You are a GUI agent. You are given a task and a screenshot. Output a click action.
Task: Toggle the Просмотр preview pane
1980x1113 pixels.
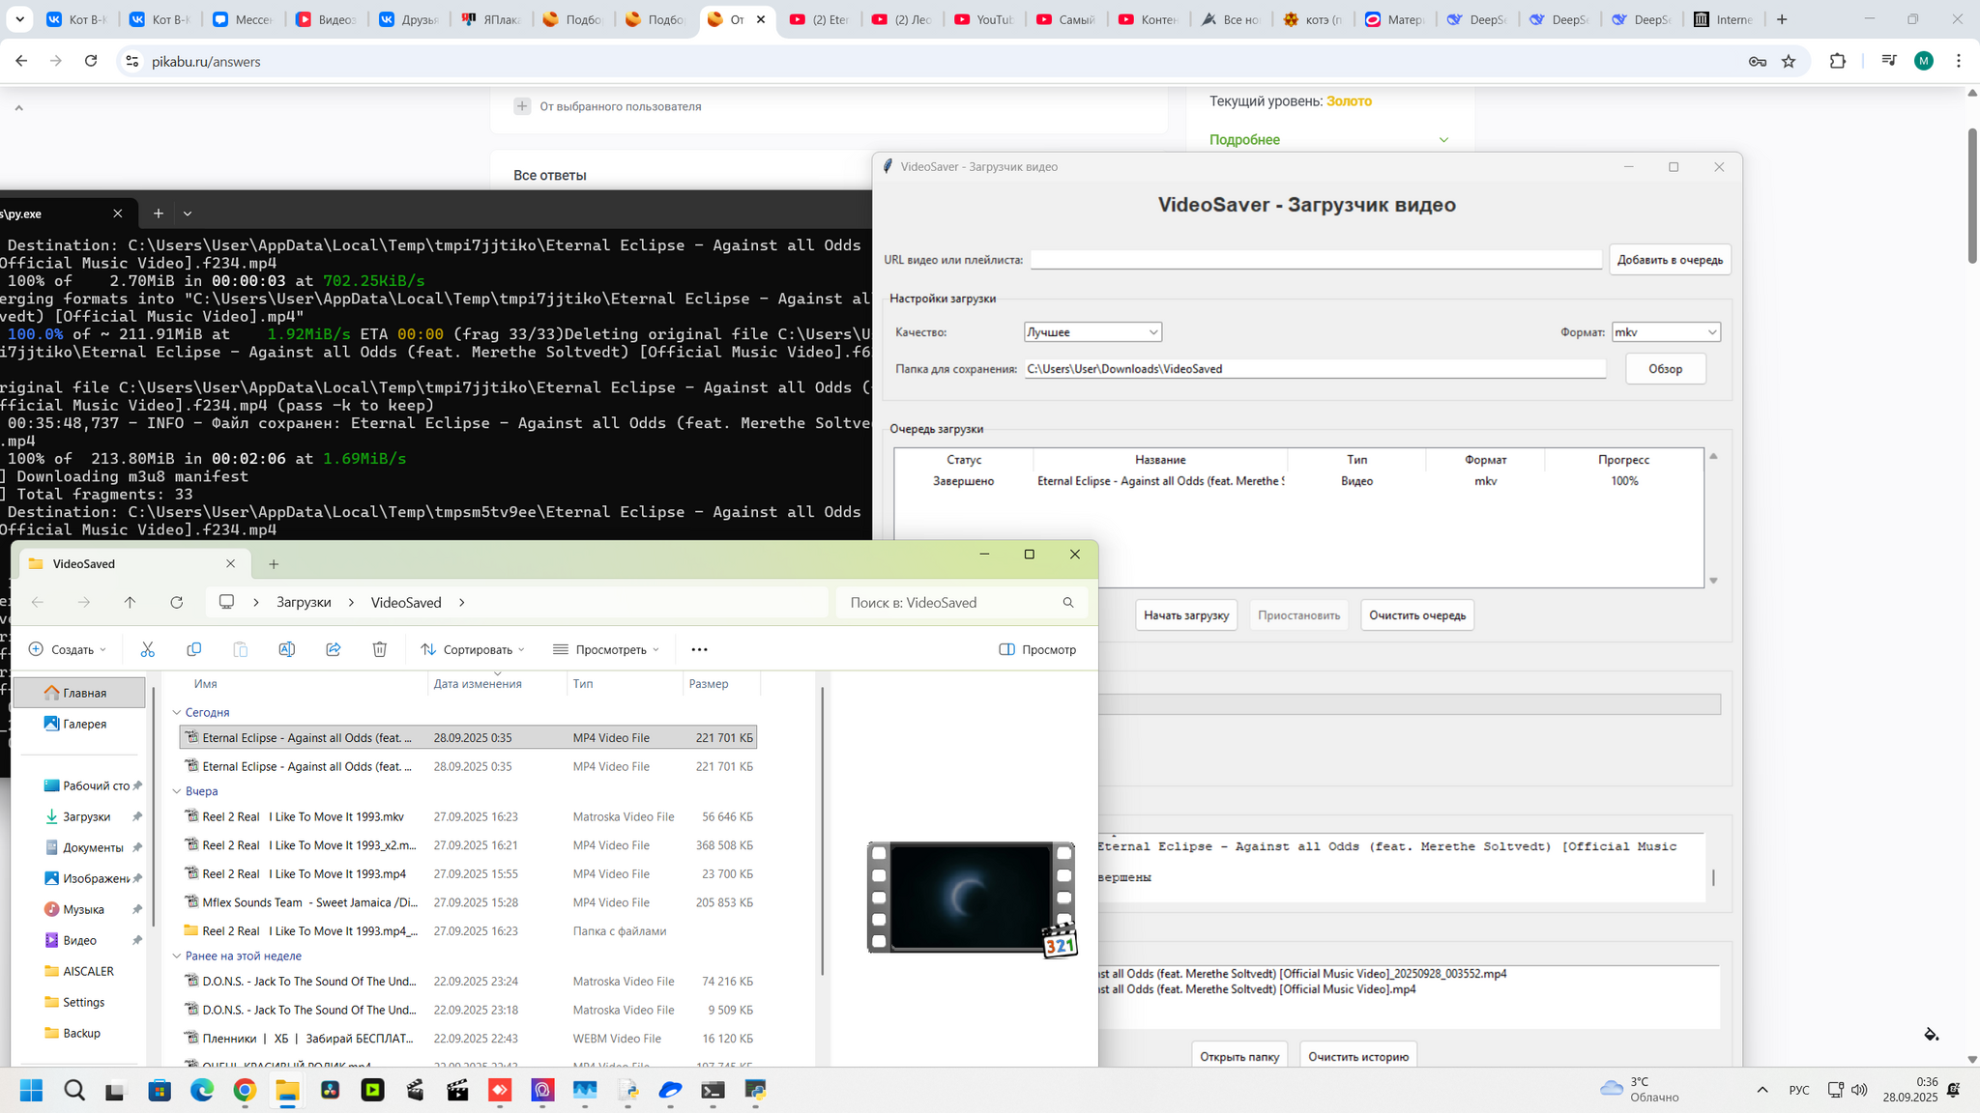(1037, 649)
